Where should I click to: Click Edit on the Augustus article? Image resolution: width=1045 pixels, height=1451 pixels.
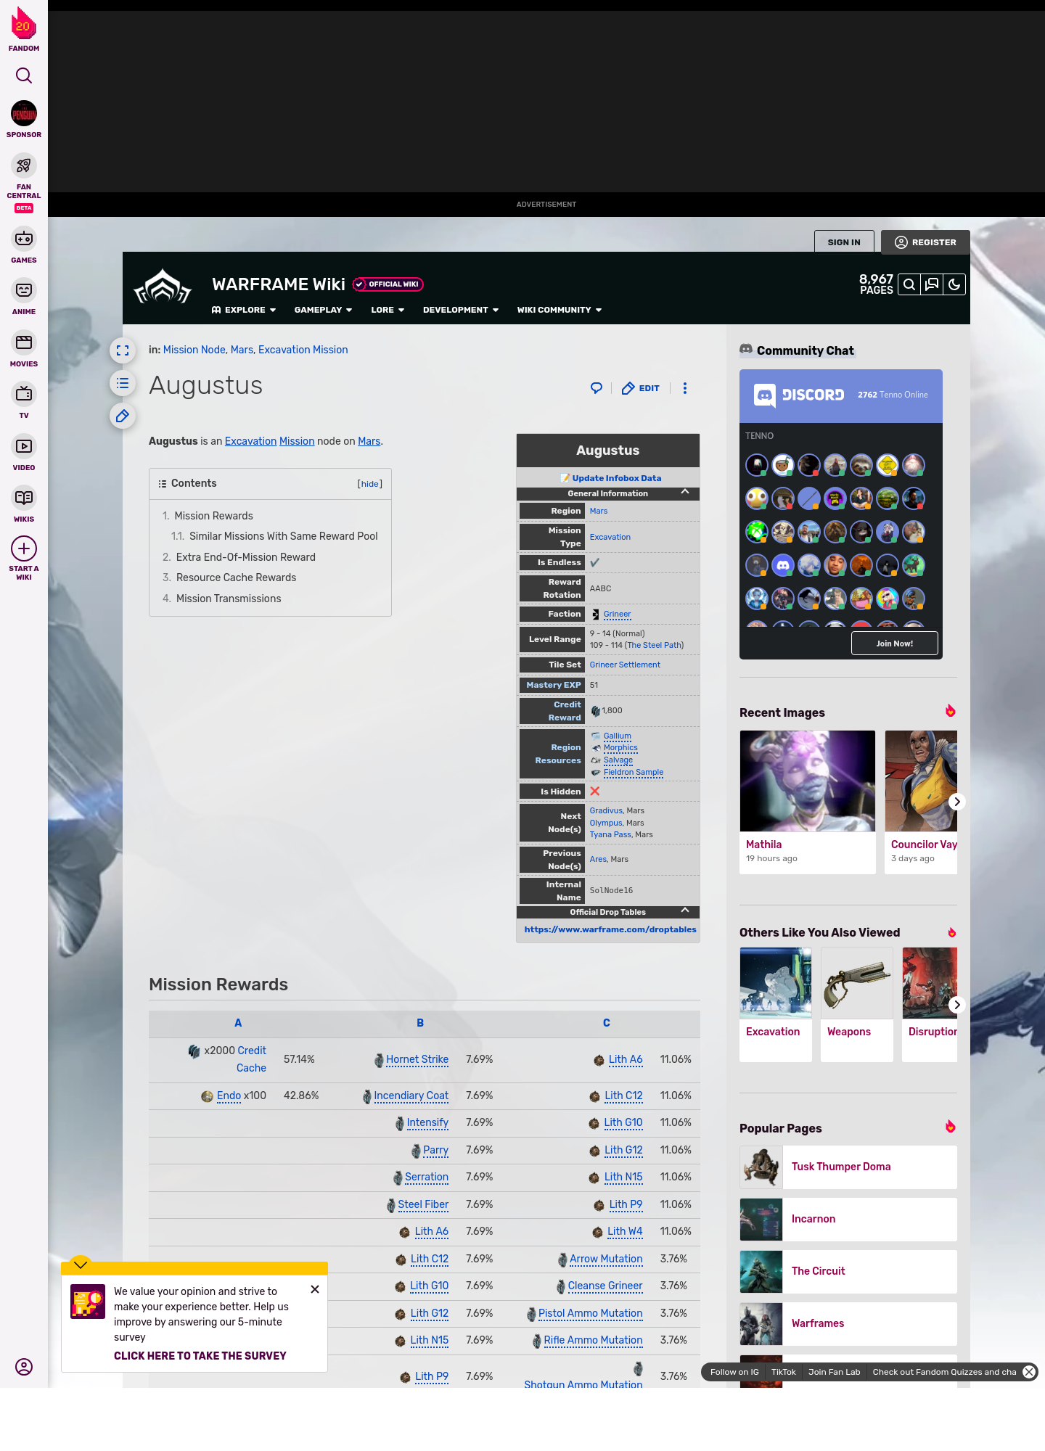pos(641,388)
